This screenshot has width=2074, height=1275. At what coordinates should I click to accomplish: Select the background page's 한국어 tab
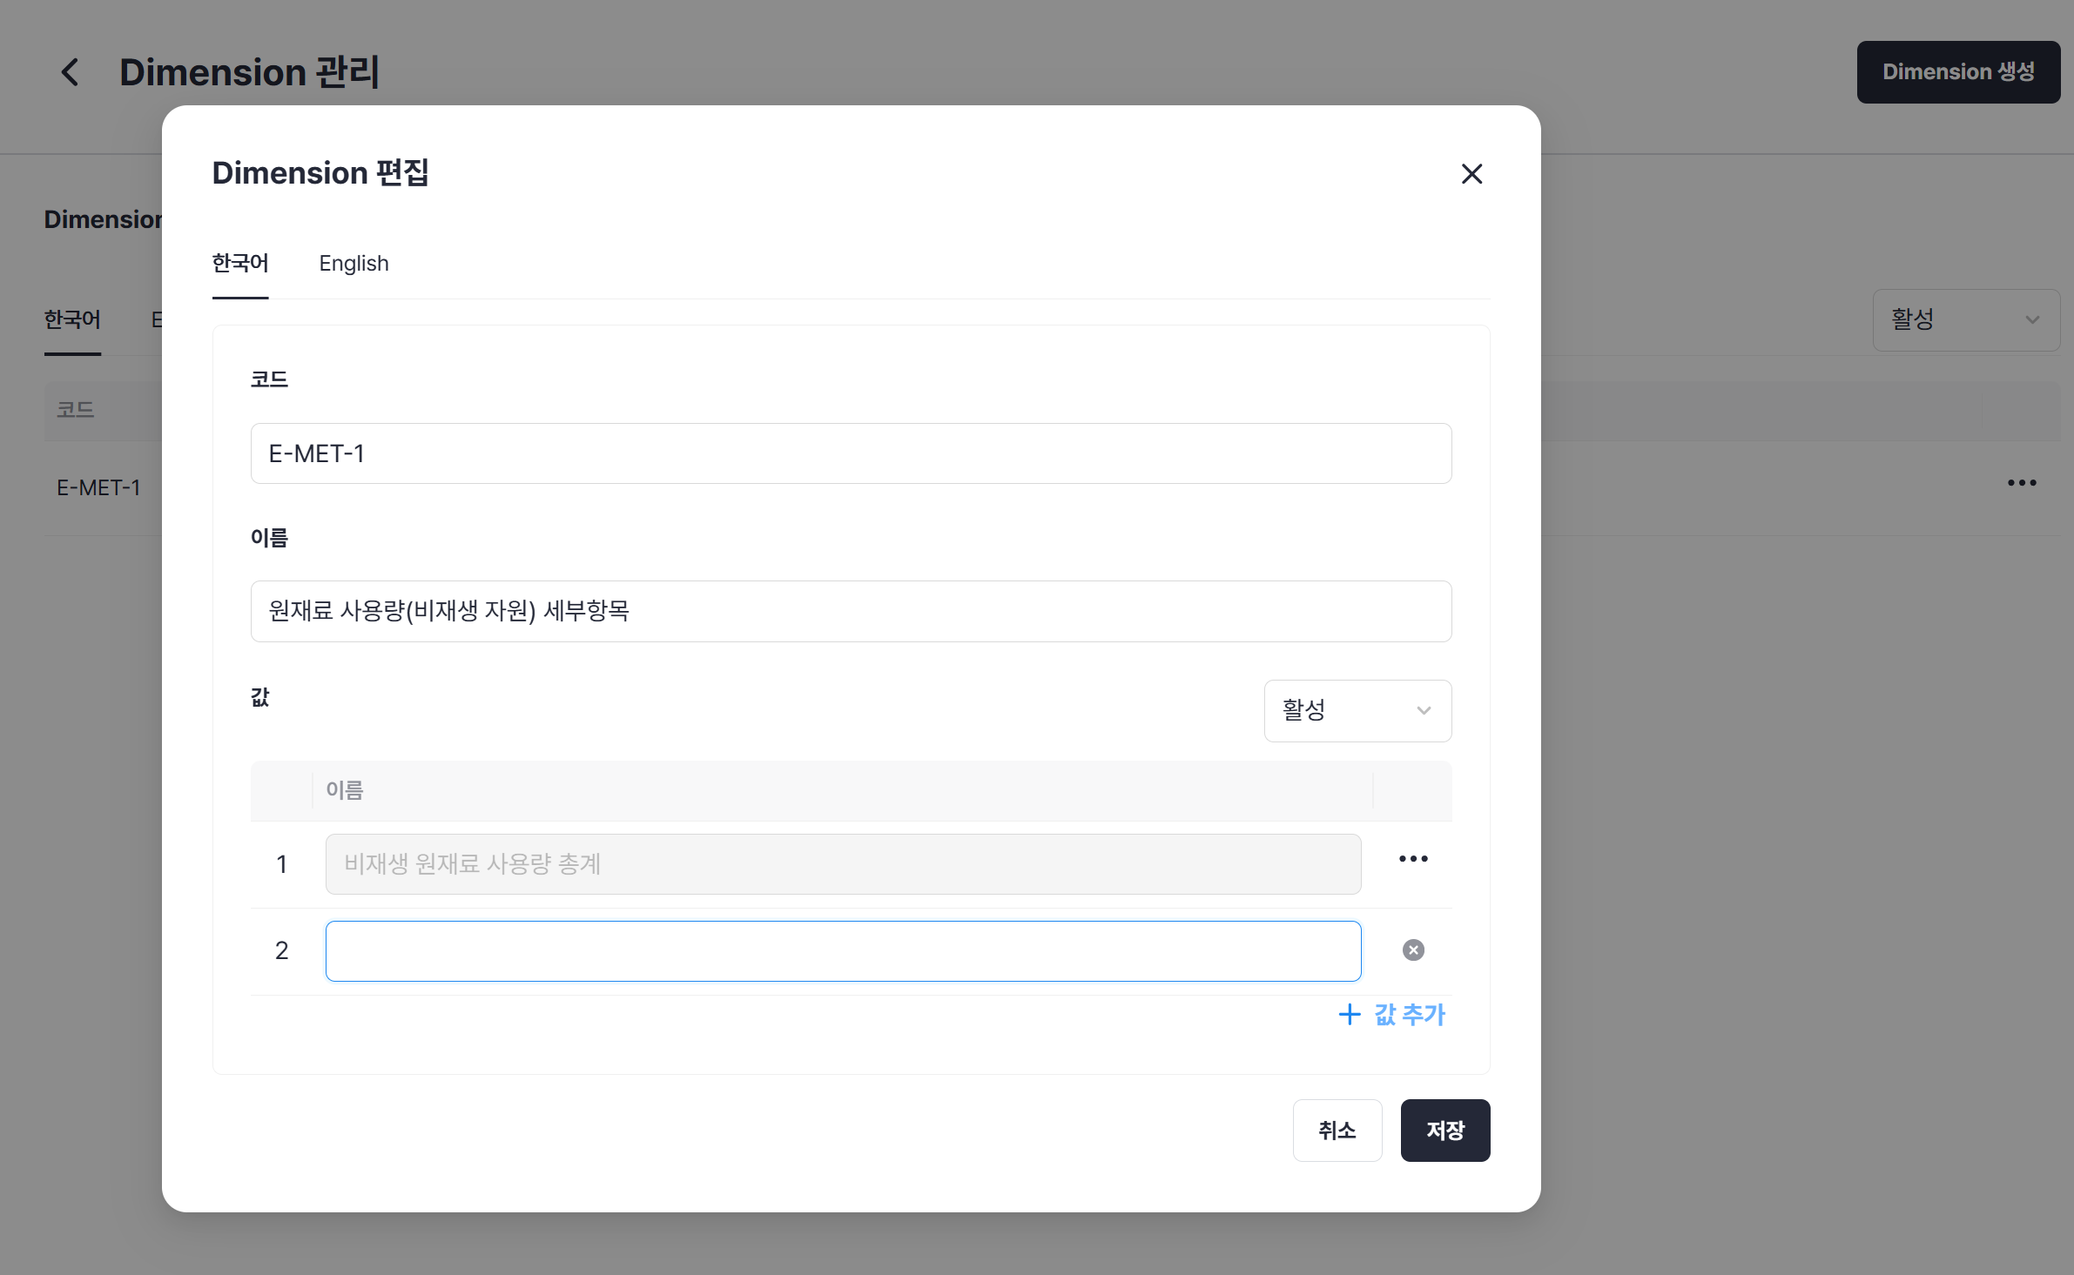tap(72, 319)
